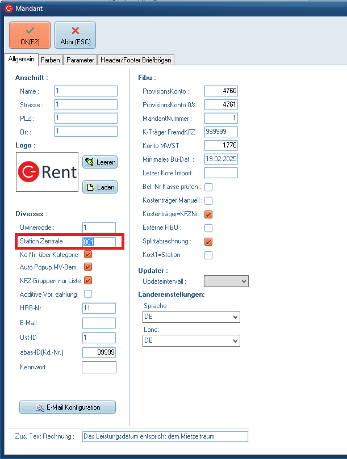Click the Rent logo image preview
The image size is (347, 459).
tap(47, 172)
